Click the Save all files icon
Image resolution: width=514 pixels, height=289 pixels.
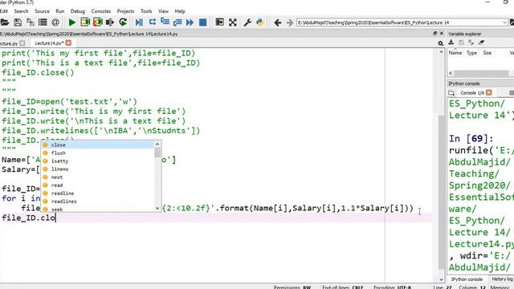pyautogui.click(x=31, y=22)
